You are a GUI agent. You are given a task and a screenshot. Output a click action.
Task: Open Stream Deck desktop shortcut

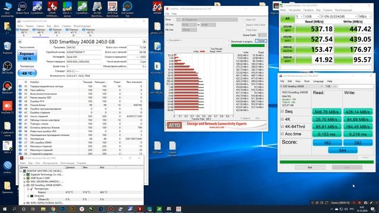23,8
